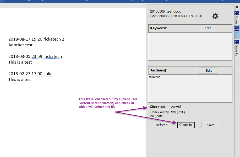The image size is (240, 157).
Task: Click the Keywords: heading label
Action: (159, 28)
